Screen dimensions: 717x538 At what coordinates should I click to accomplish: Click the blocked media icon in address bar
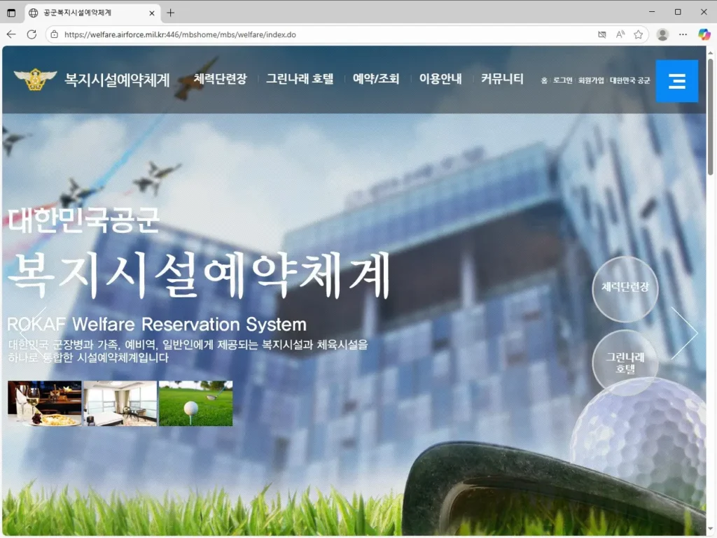tap(602, 34)
